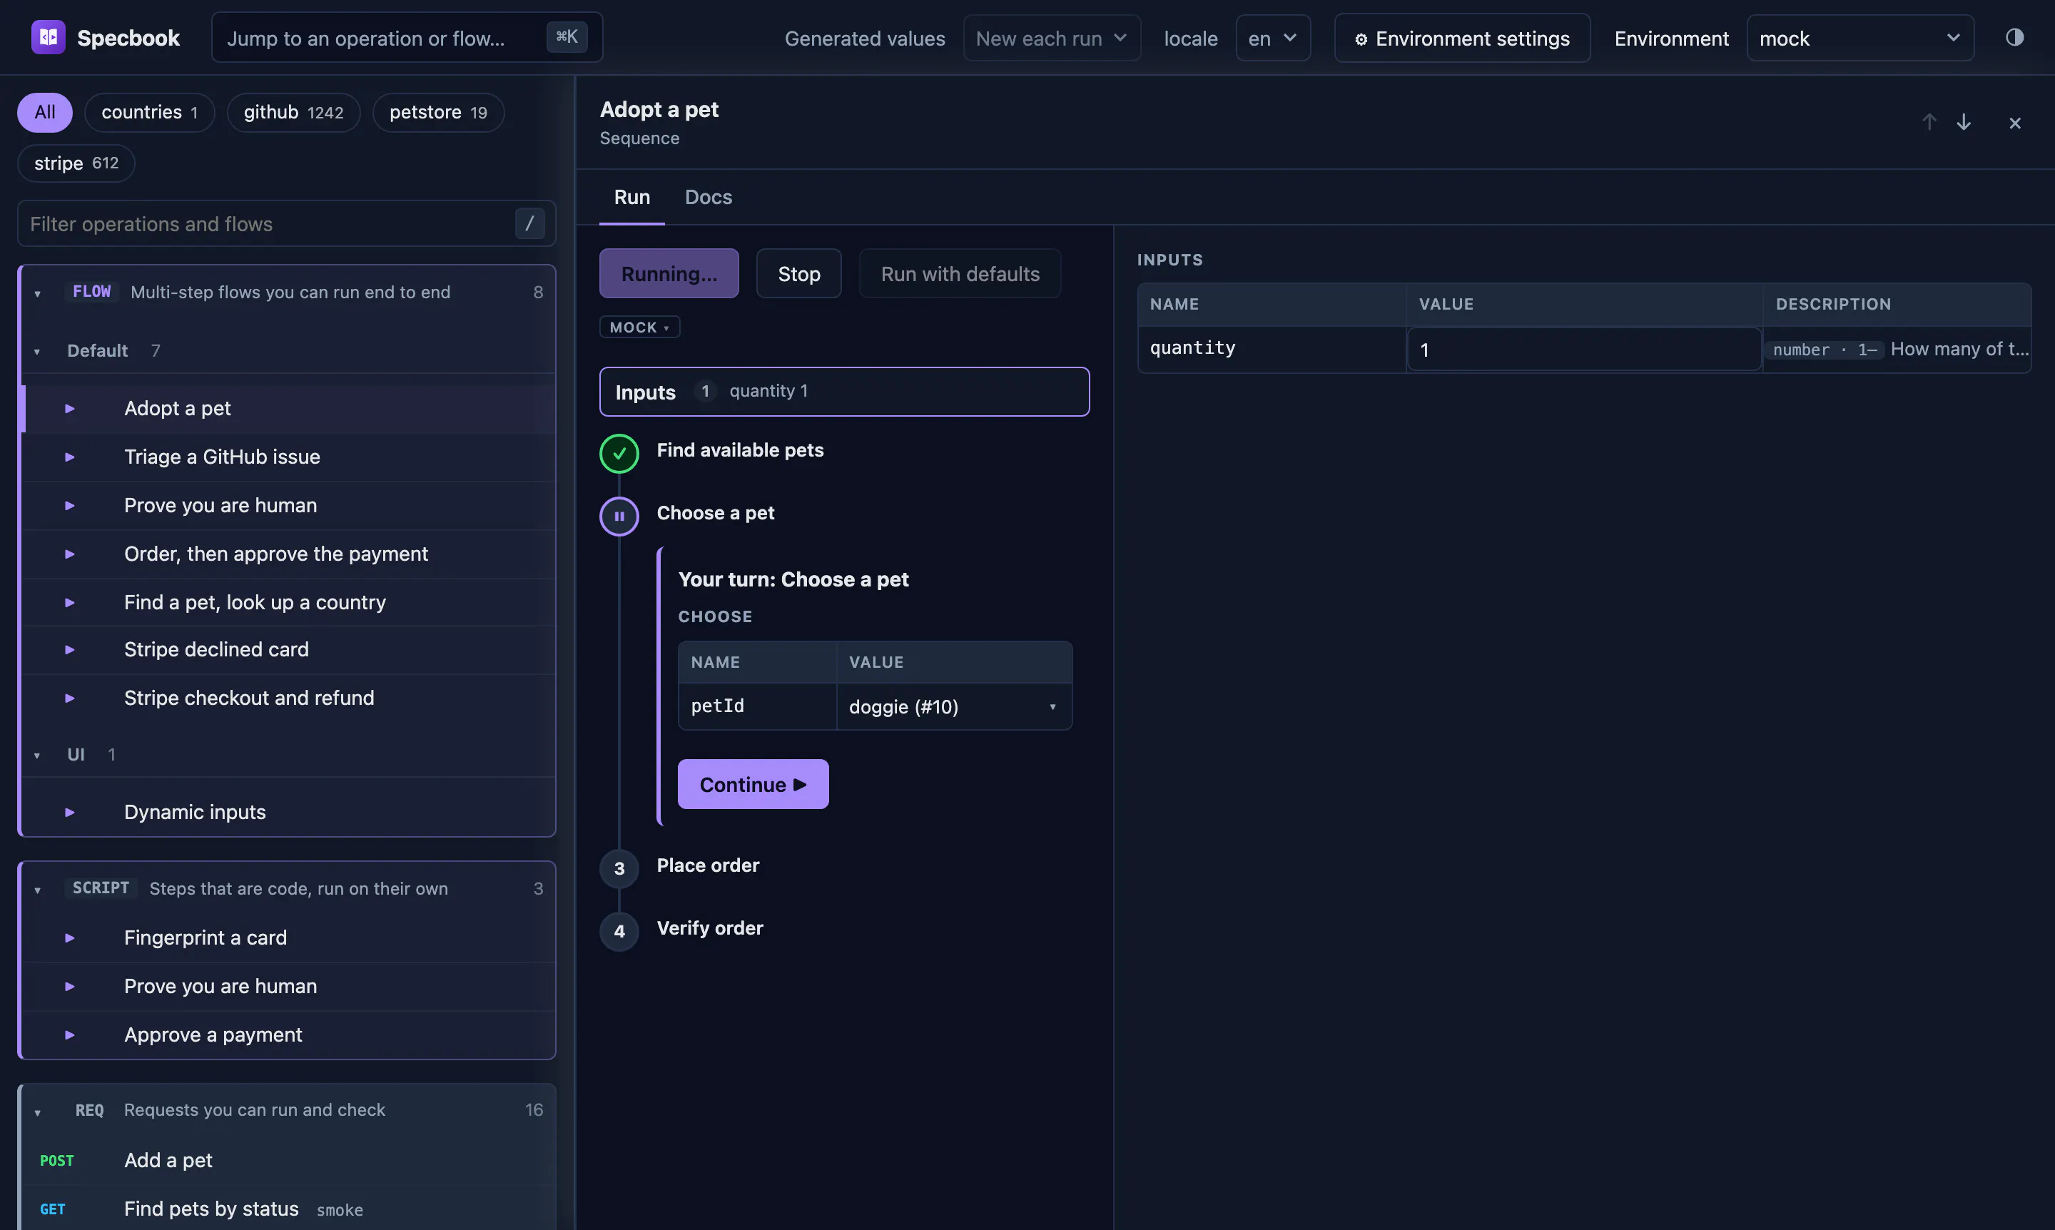Click Run with defaults button
2055x1230 pixels.
(x=960, y=273)
